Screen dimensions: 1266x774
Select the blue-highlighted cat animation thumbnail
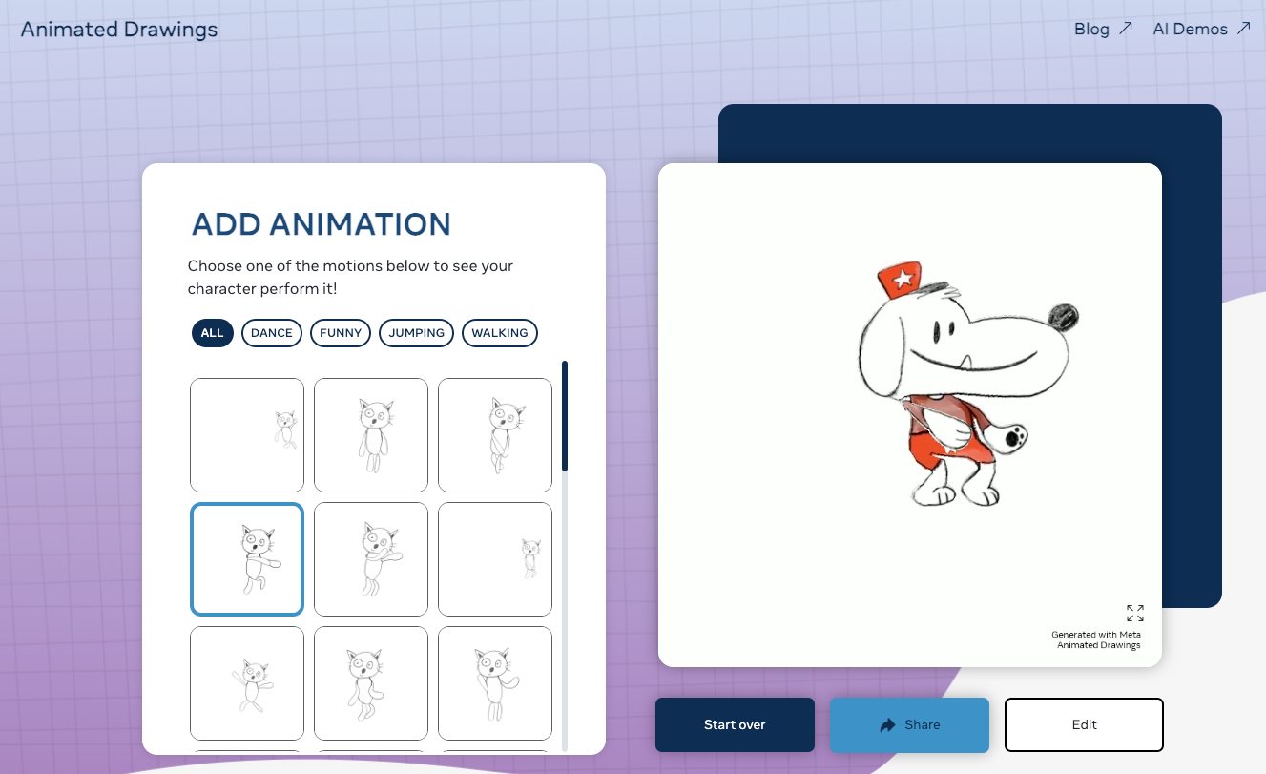coord(247,559)
